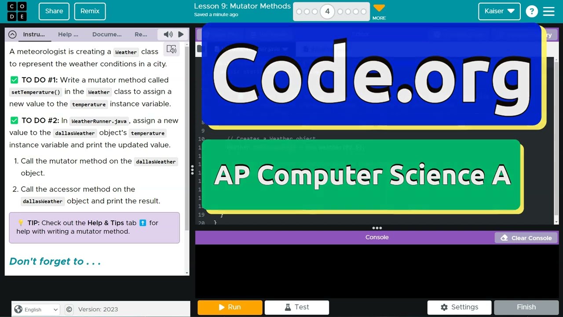Go to level 7 progress bubble
This screenshot has height=317, width=563.
click(355, 11)
